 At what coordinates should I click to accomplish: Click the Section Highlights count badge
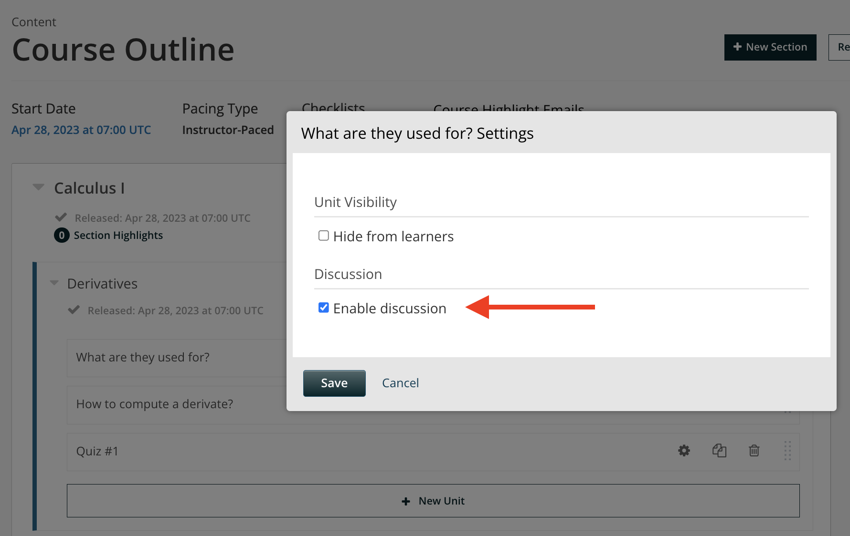(x=62, y=236)
